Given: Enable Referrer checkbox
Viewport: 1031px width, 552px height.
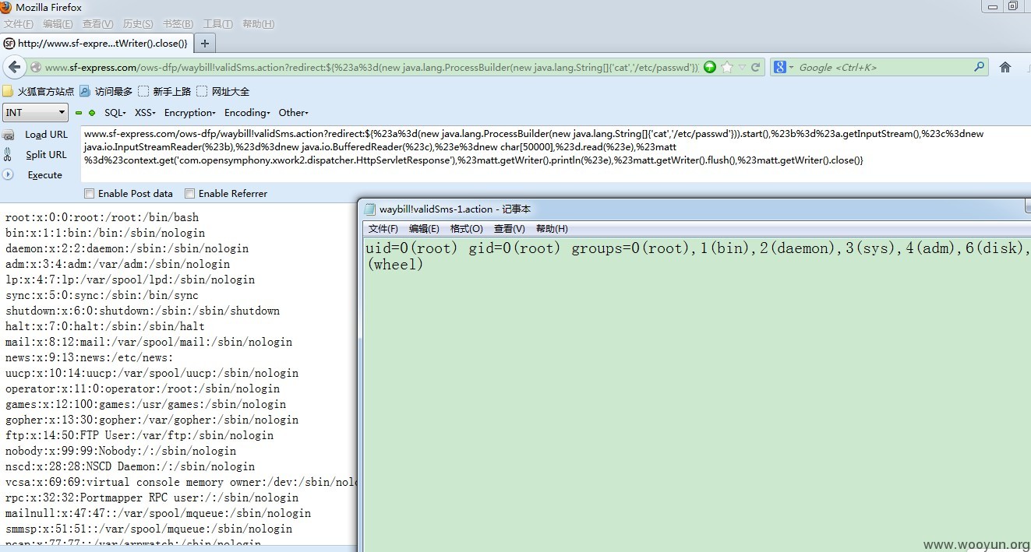Looking at the screenshot, I should (189, 193).
